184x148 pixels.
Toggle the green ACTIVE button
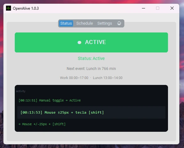point(91,42)
